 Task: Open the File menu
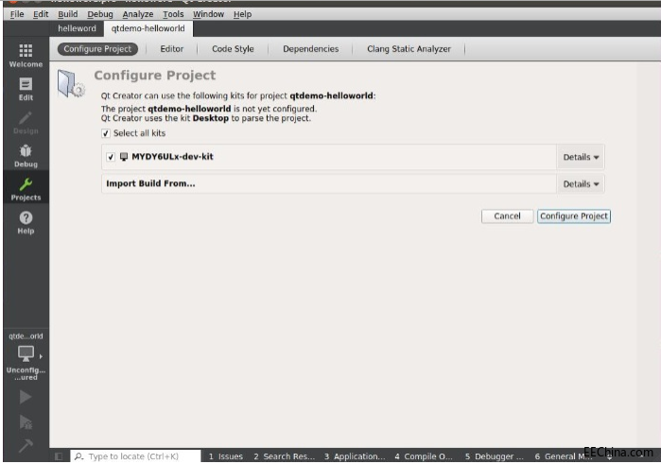coord(17,14)
